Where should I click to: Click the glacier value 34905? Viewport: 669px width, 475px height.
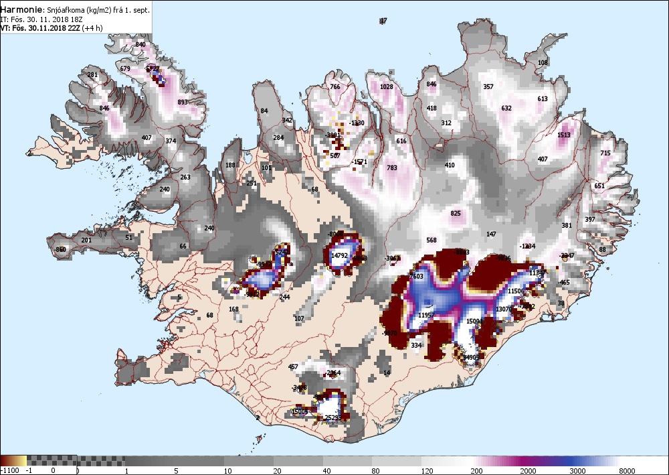coord(471,357)
